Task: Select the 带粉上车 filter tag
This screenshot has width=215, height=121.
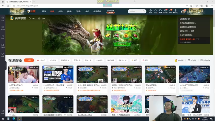Action: pos(88,60)
